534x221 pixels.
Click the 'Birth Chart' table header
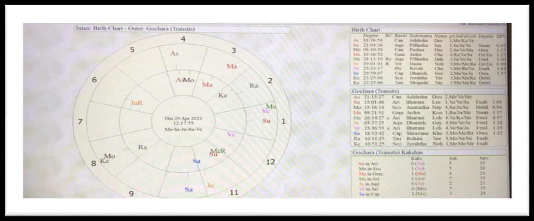coord(366,30)
